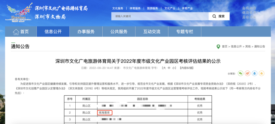
Task: Click 信息公开 in the breadcrumb
Action: pos(236,47)
